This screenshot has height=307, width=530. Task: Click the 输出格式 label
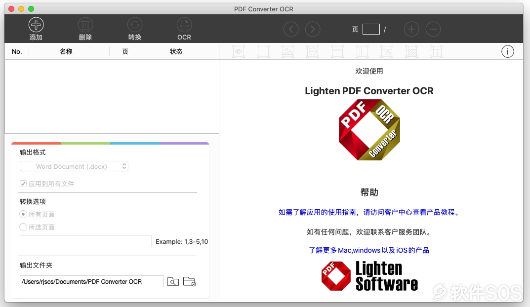click(33, 153)
